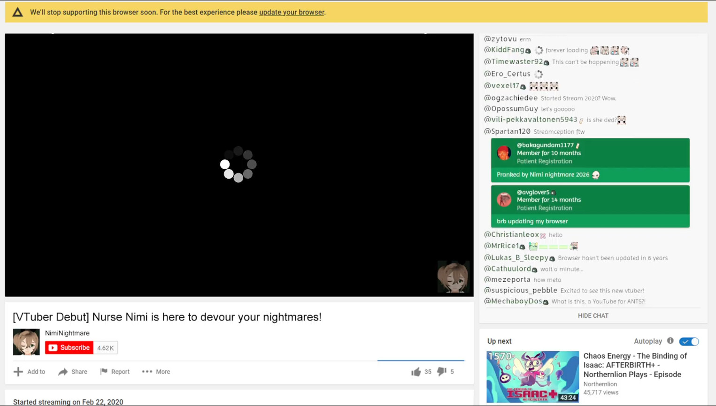
Task: Open the @mezeporta chat username
Action: (x=507, y=279)
